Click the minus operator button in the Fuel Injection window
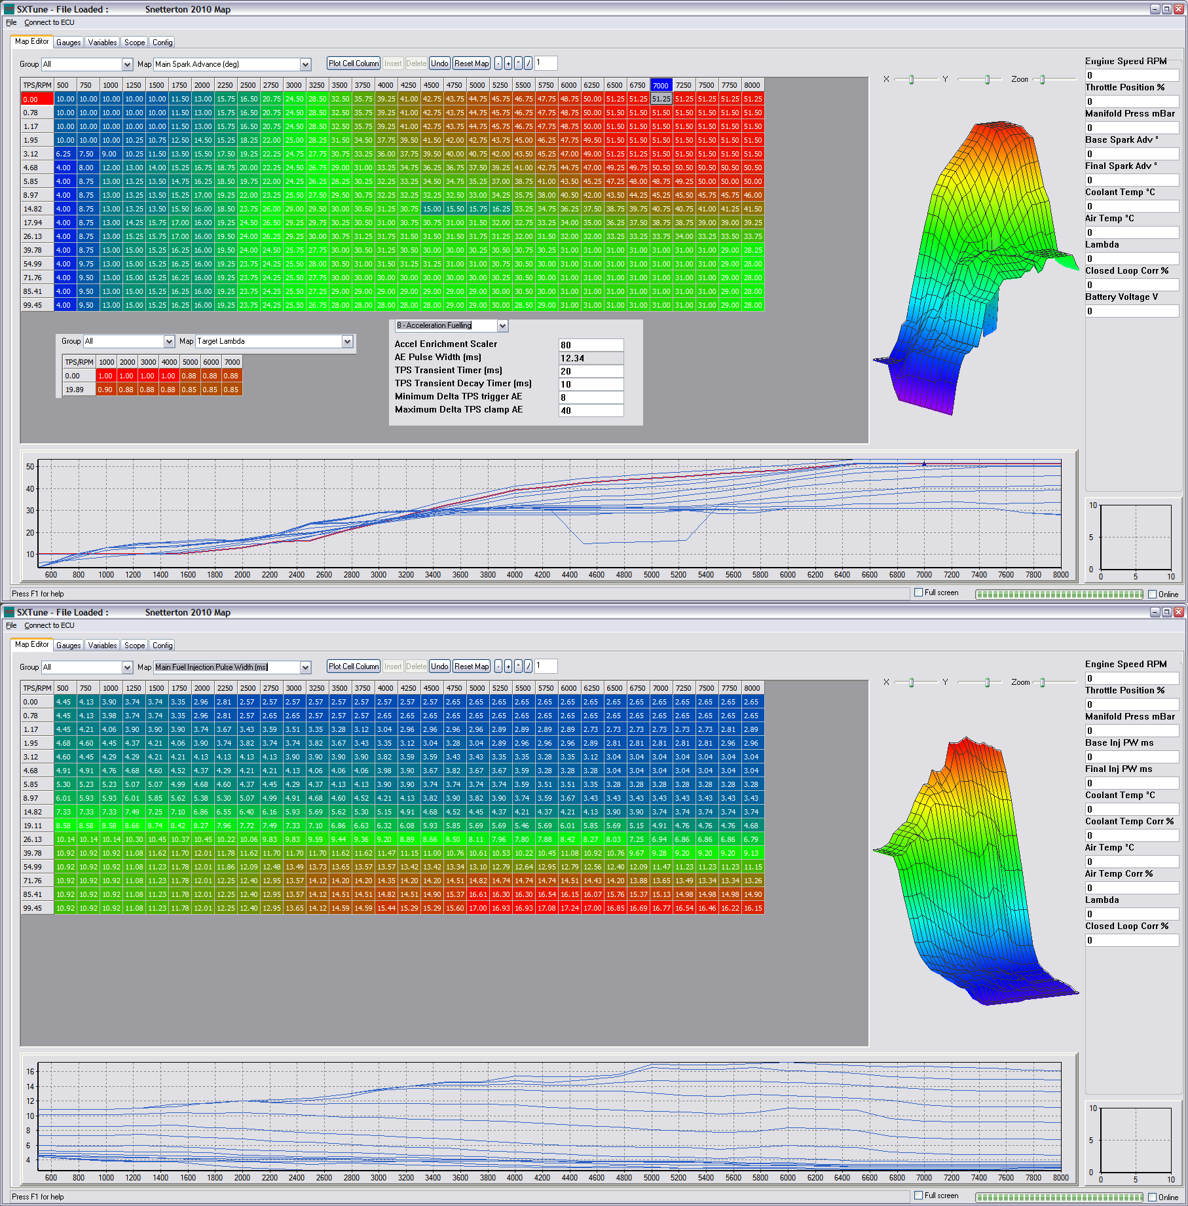 tap(498, 667)
